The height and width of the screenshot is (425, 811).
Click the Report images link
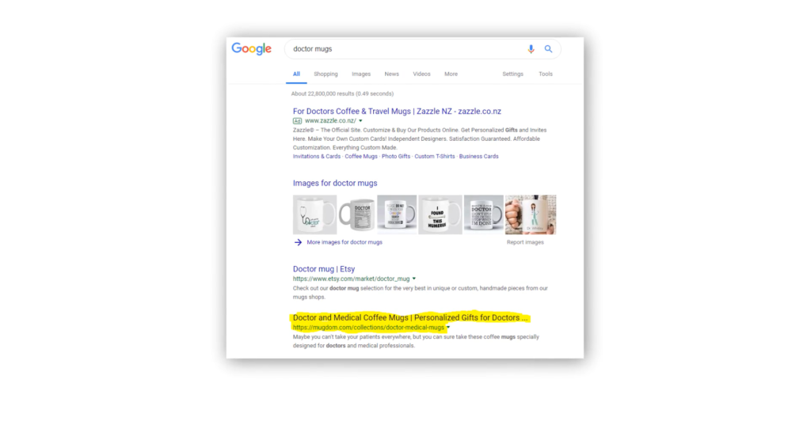tap(525, 242)
